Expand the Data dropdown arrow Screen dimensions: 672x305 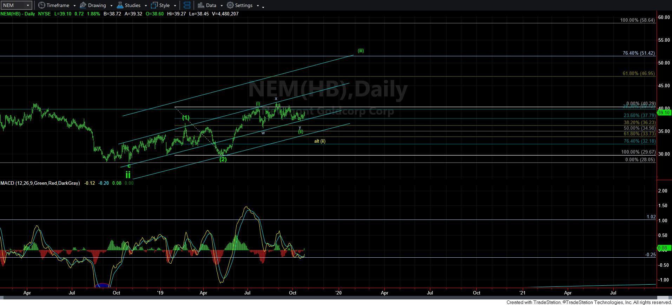click(221, 6)
